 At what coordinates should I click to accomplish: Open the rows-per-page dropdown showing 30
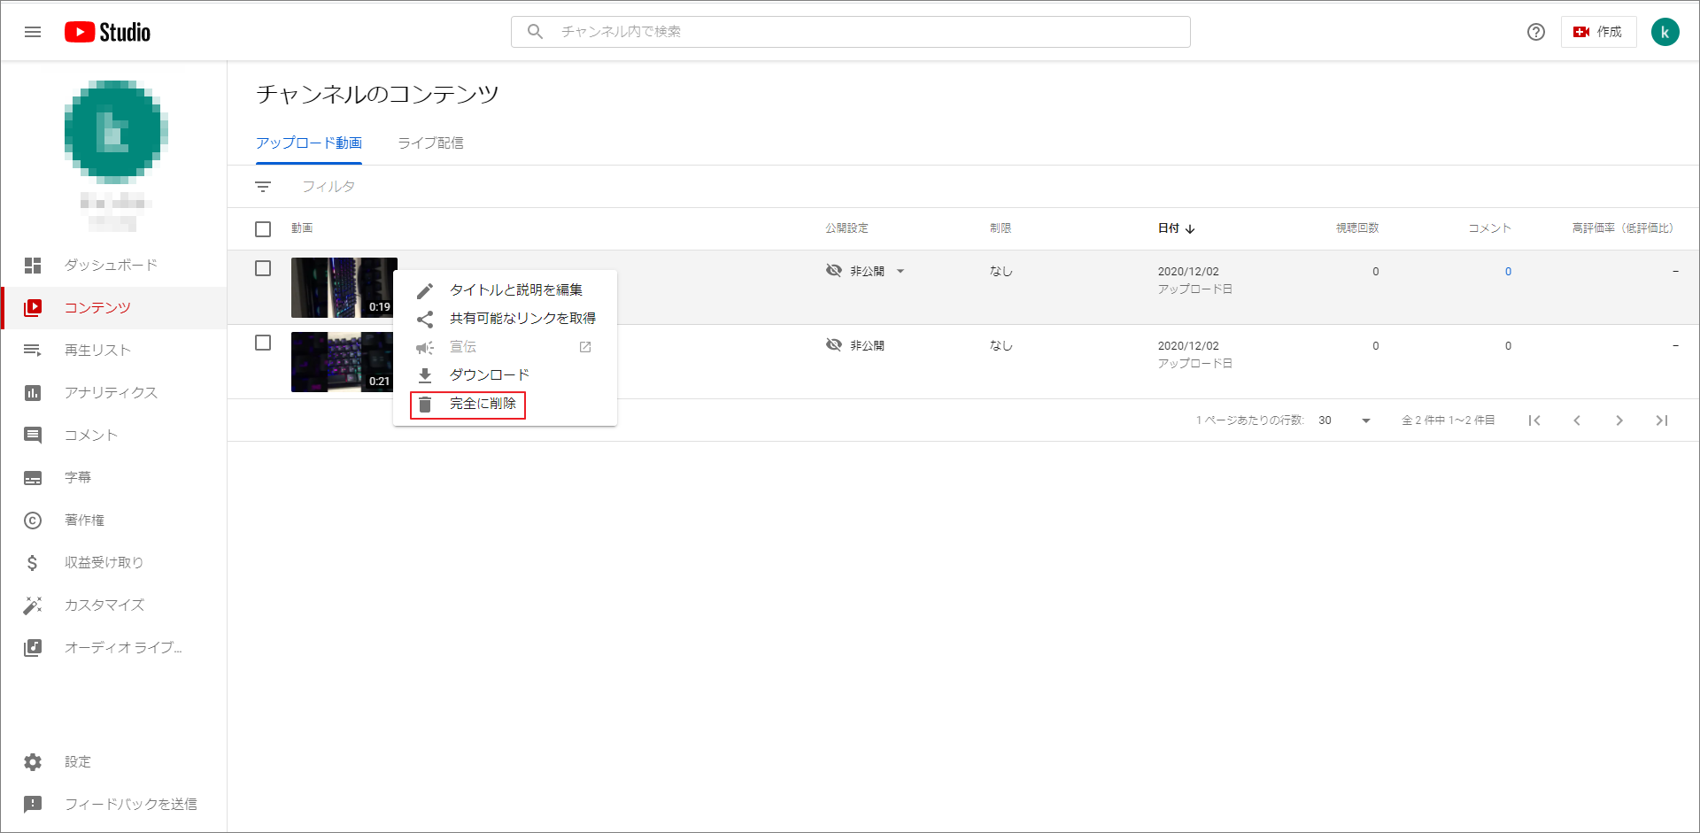(1345, 420)
